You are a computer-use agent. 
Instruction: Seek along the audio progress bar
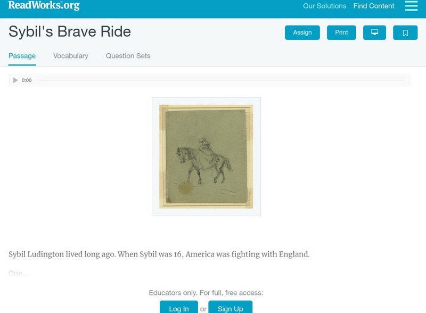click(221, 80)
